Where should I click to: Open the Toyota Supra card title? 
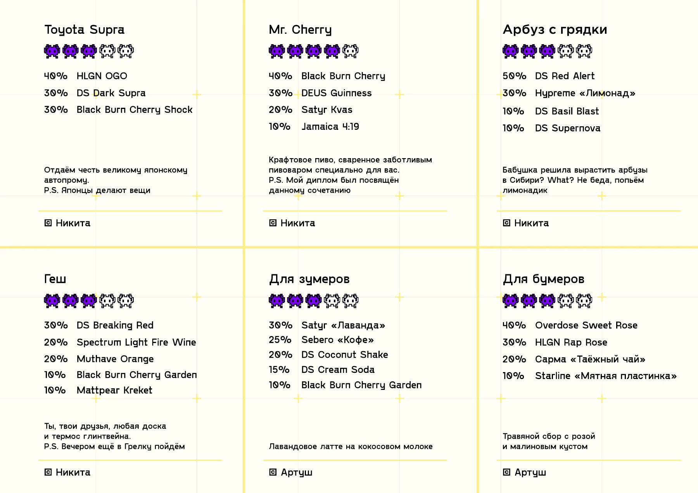[x=85, y=30]
